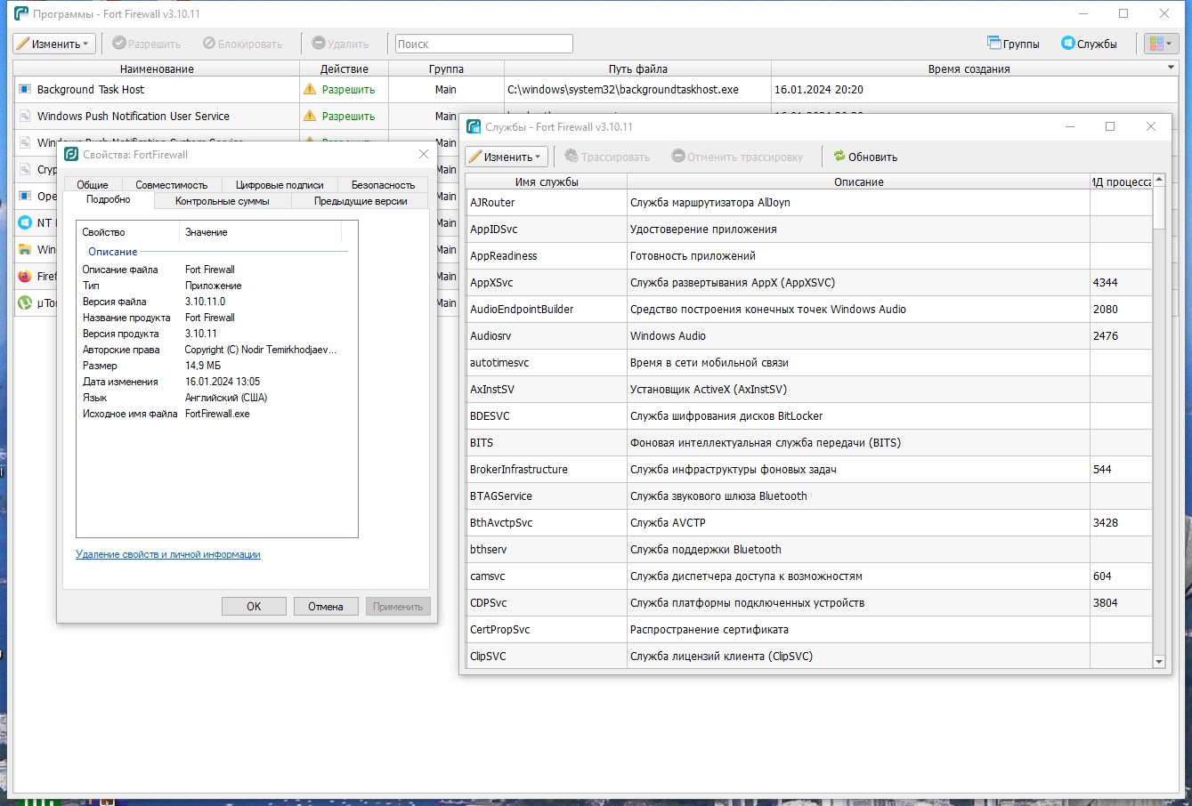
Task: Click the Отменить трассировку button
Action: click(738, 157)
